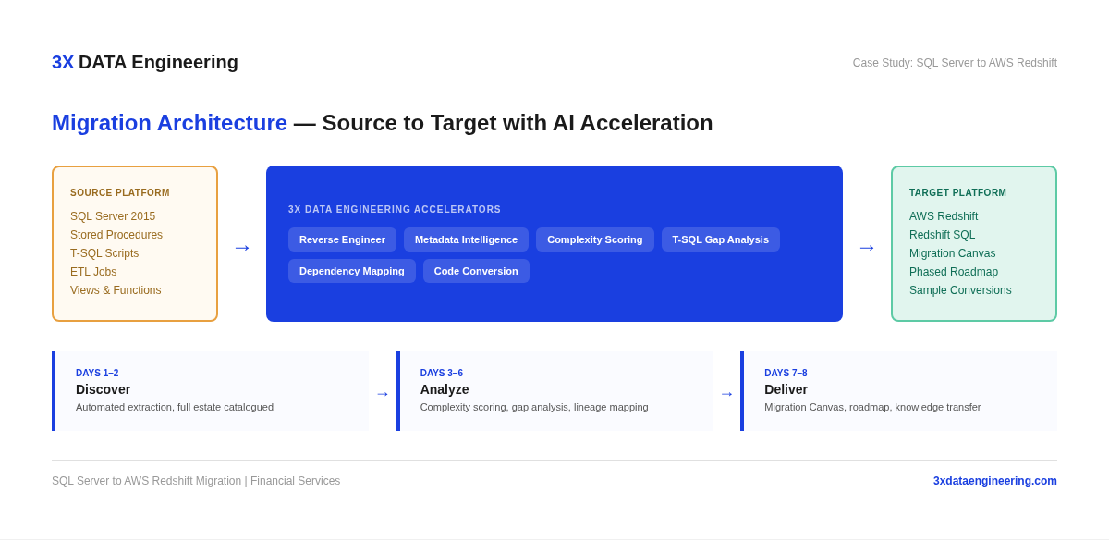The height and width of the screenshot is (540, 1109).
Task: Click the Automated extraction description text
Action: point(175,407)
